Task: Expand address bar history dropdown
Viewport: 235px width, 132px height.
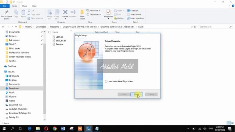Action: click(x=192, y=27)
